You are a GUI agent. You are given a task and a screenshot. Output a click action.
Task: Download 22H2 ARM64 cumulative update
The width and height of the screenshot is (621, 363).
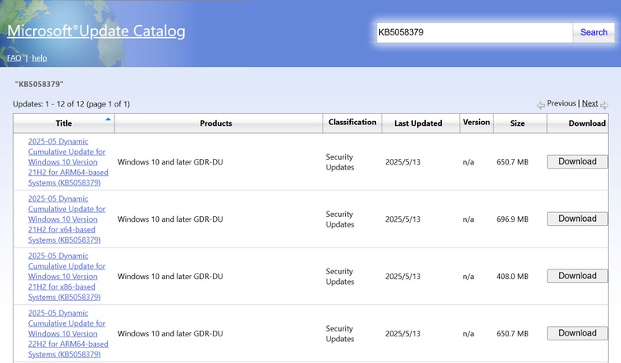pos(577,333)
